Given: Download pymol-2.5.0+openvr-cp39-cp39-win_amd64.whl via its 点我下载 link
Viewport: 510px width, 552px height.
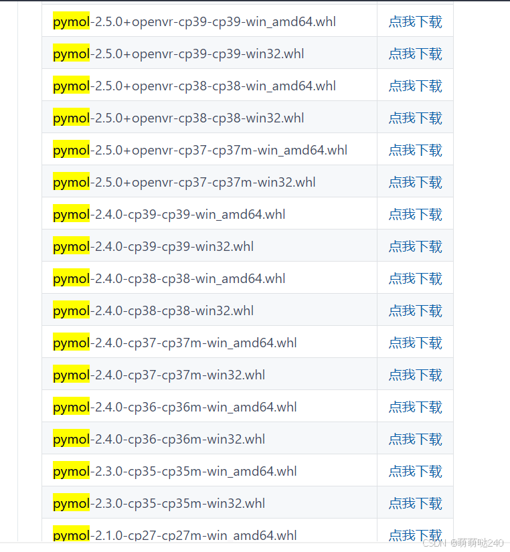Looking at the screenshot, I should (415, 22).
